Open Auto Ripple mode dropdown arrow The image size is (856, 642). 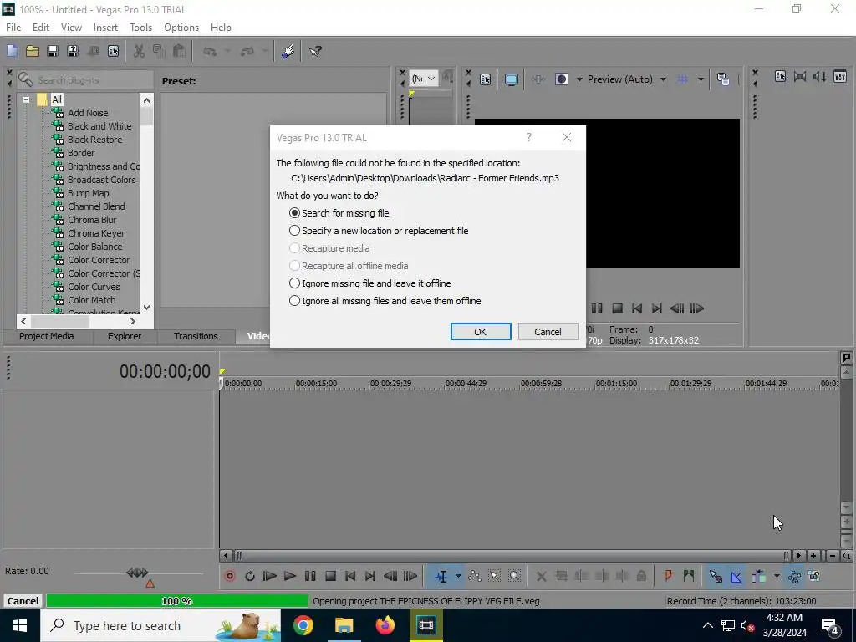777,576
